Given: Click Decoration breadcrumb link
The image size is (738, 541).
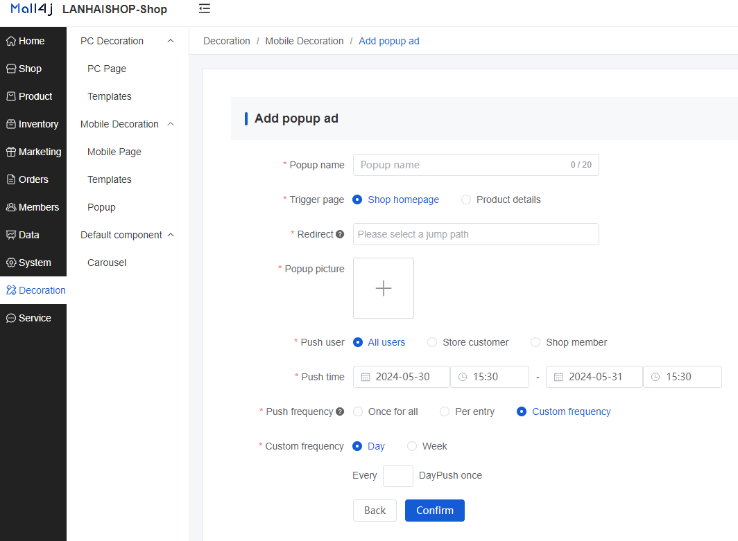Looking at the screenshot, I should pyautogui.click(x=227, y=41).
